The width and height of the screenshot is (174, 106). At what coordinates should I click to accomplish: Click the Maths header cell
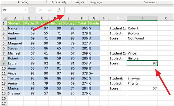point(29,23)
